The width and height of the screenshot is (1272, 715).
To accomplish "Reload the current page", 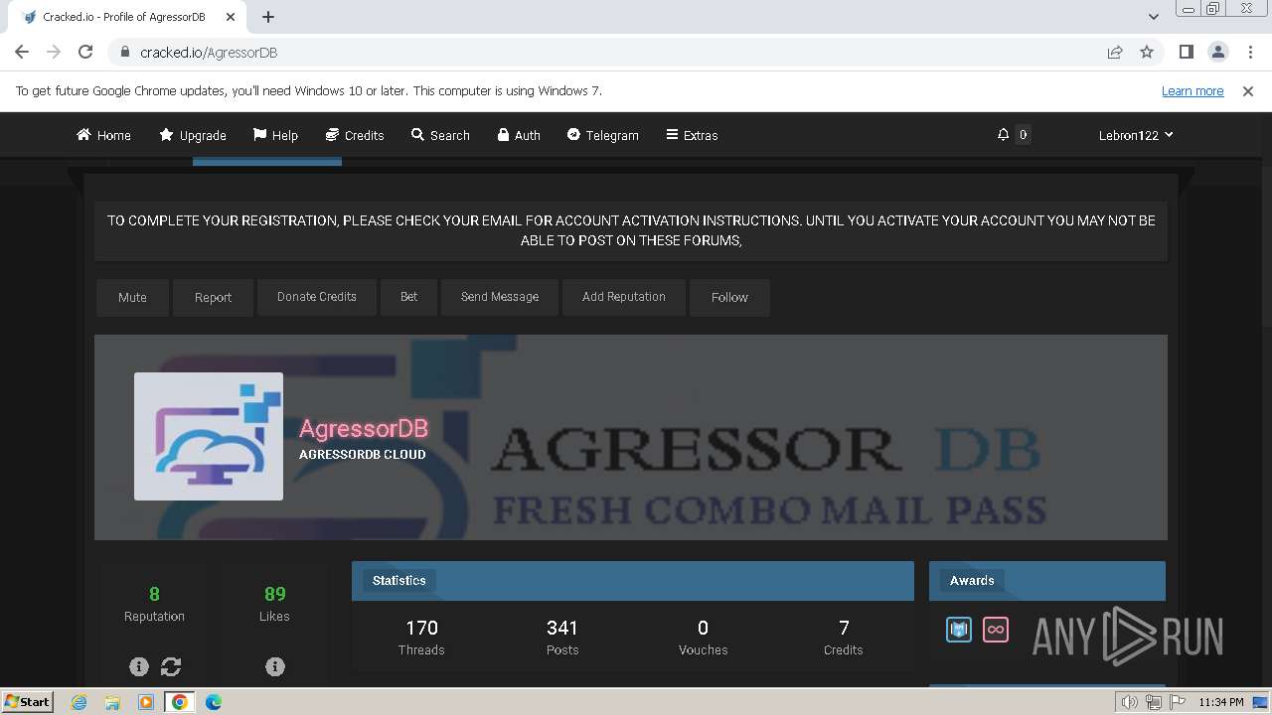I will pos(85,52).
